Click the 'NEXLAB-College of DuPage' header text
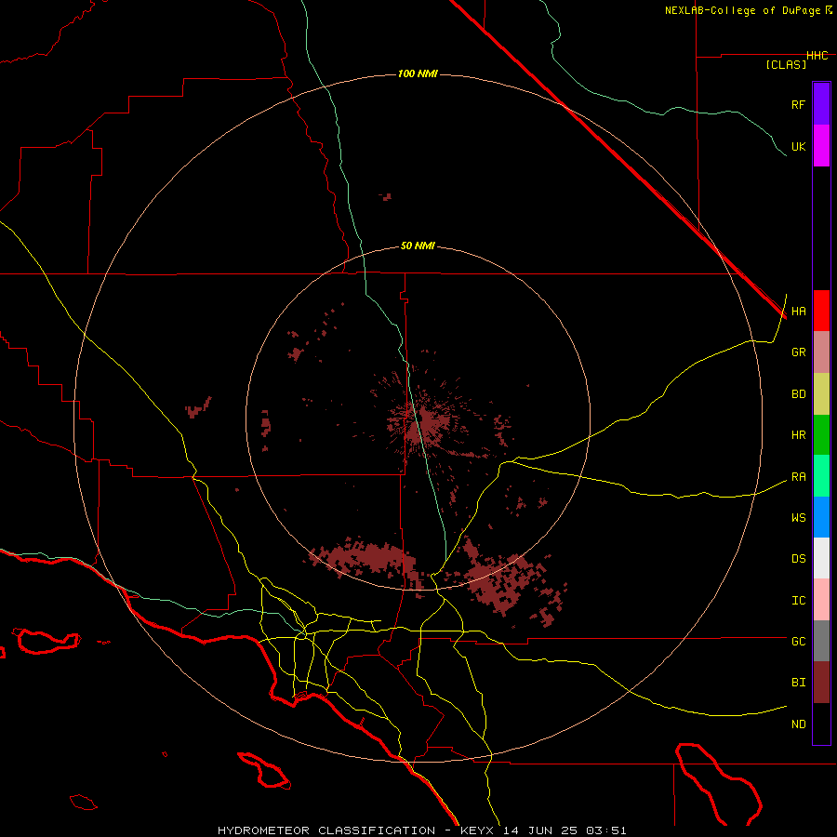The image size is (837, 837). (742, 10)
